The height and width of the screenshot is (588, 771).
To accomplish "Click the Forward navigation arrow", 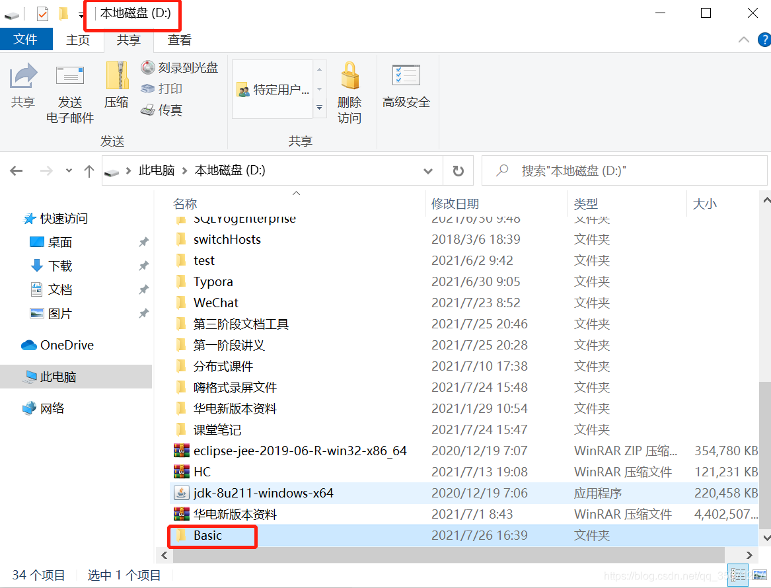I will pyautogui.click(x=46, y=170).
